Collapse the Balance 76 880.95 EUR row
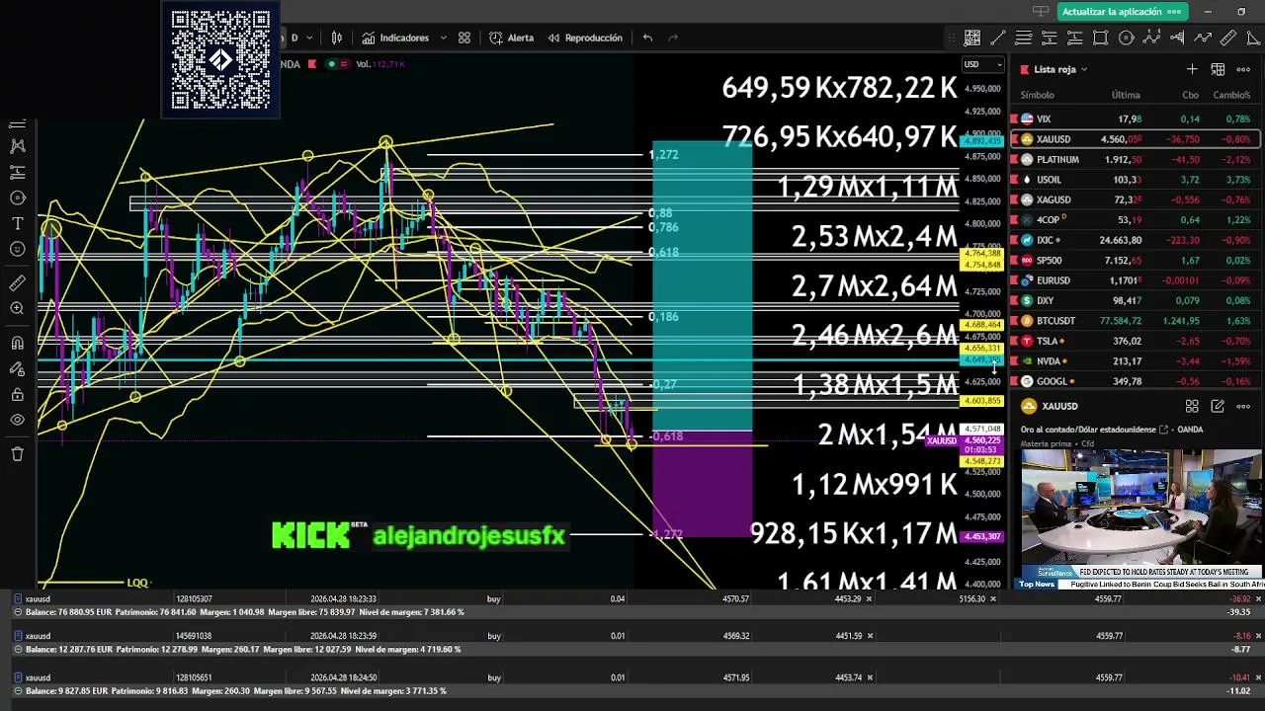This screenshot has width=1265, height=711. point(19,612)
